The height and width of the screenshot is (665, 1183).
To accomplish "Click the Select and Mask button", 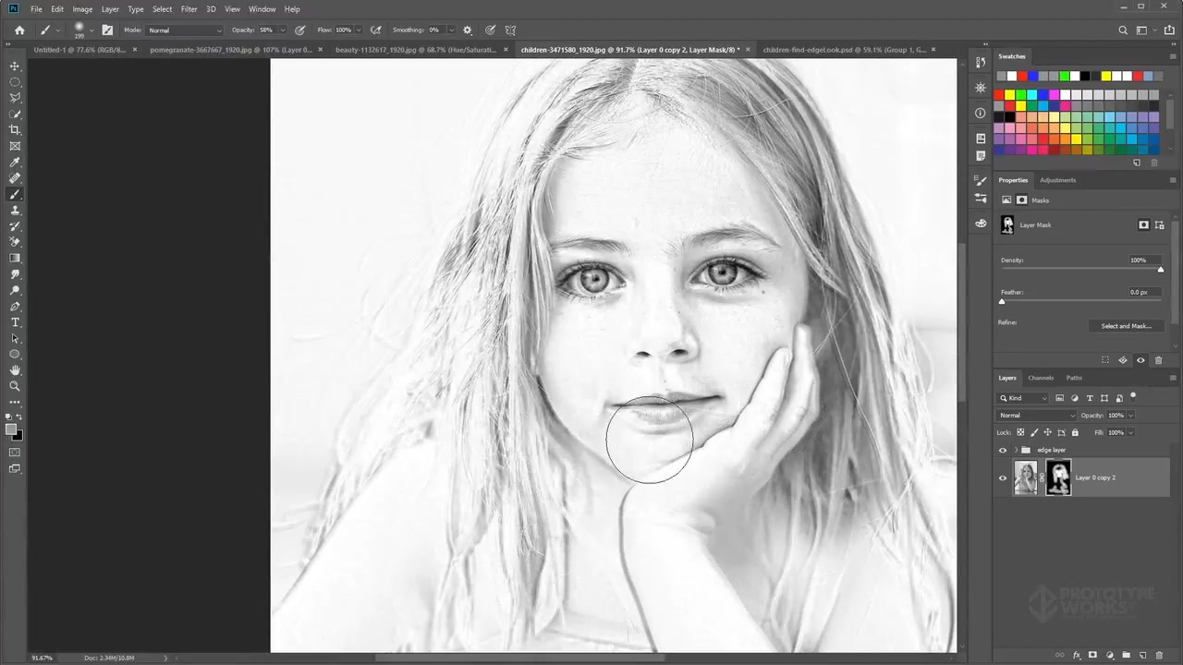I will [1125, 326].
